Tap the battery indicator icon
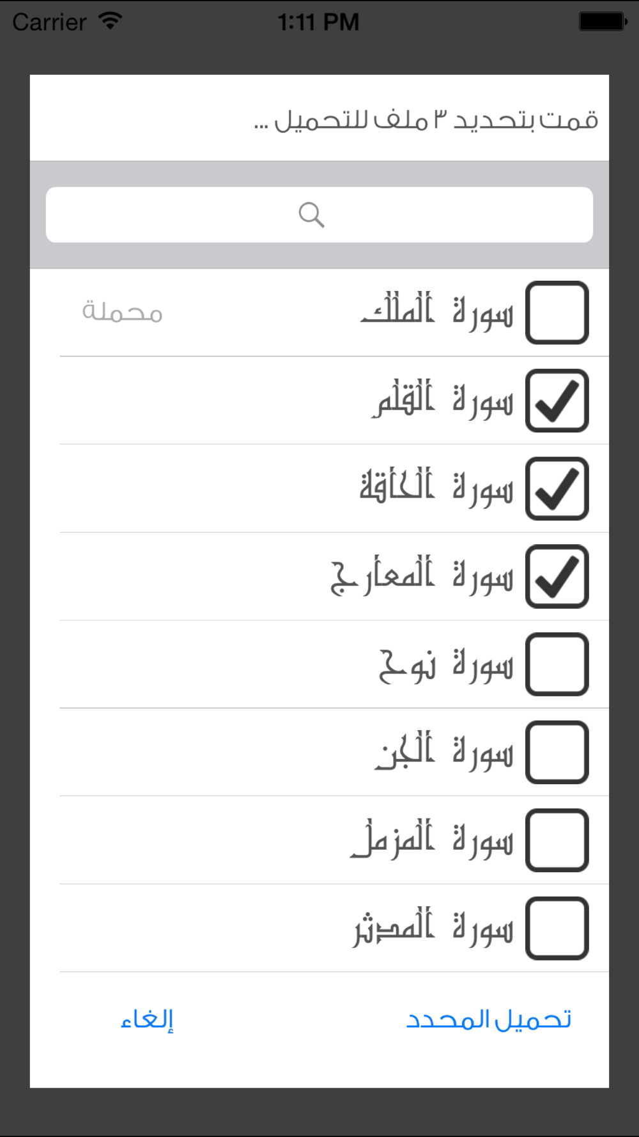The height and width of the screenshot is (1137, 639). pyautogui.click(x=601, y=22)
